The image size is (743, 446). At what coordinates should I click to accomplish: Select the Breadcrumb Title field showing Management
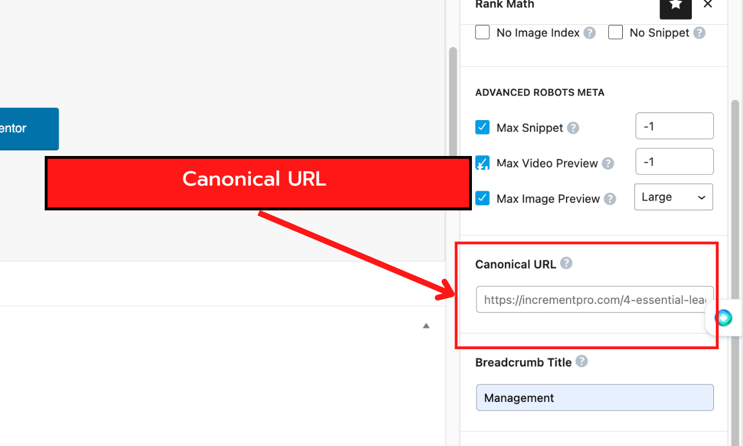594,397
